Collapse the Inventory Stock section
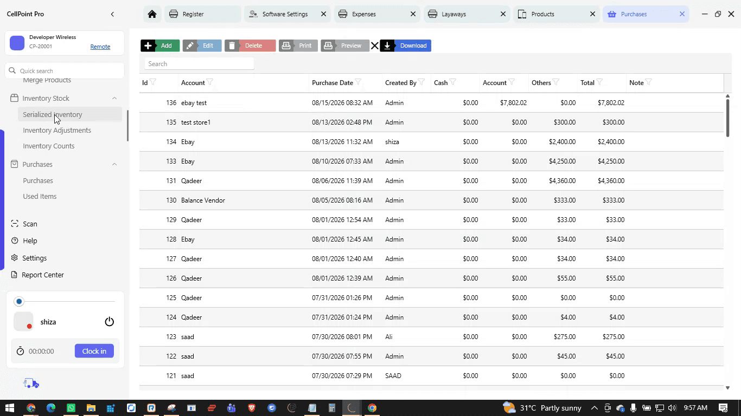The image size is (741, 416). tap(114, 98)
